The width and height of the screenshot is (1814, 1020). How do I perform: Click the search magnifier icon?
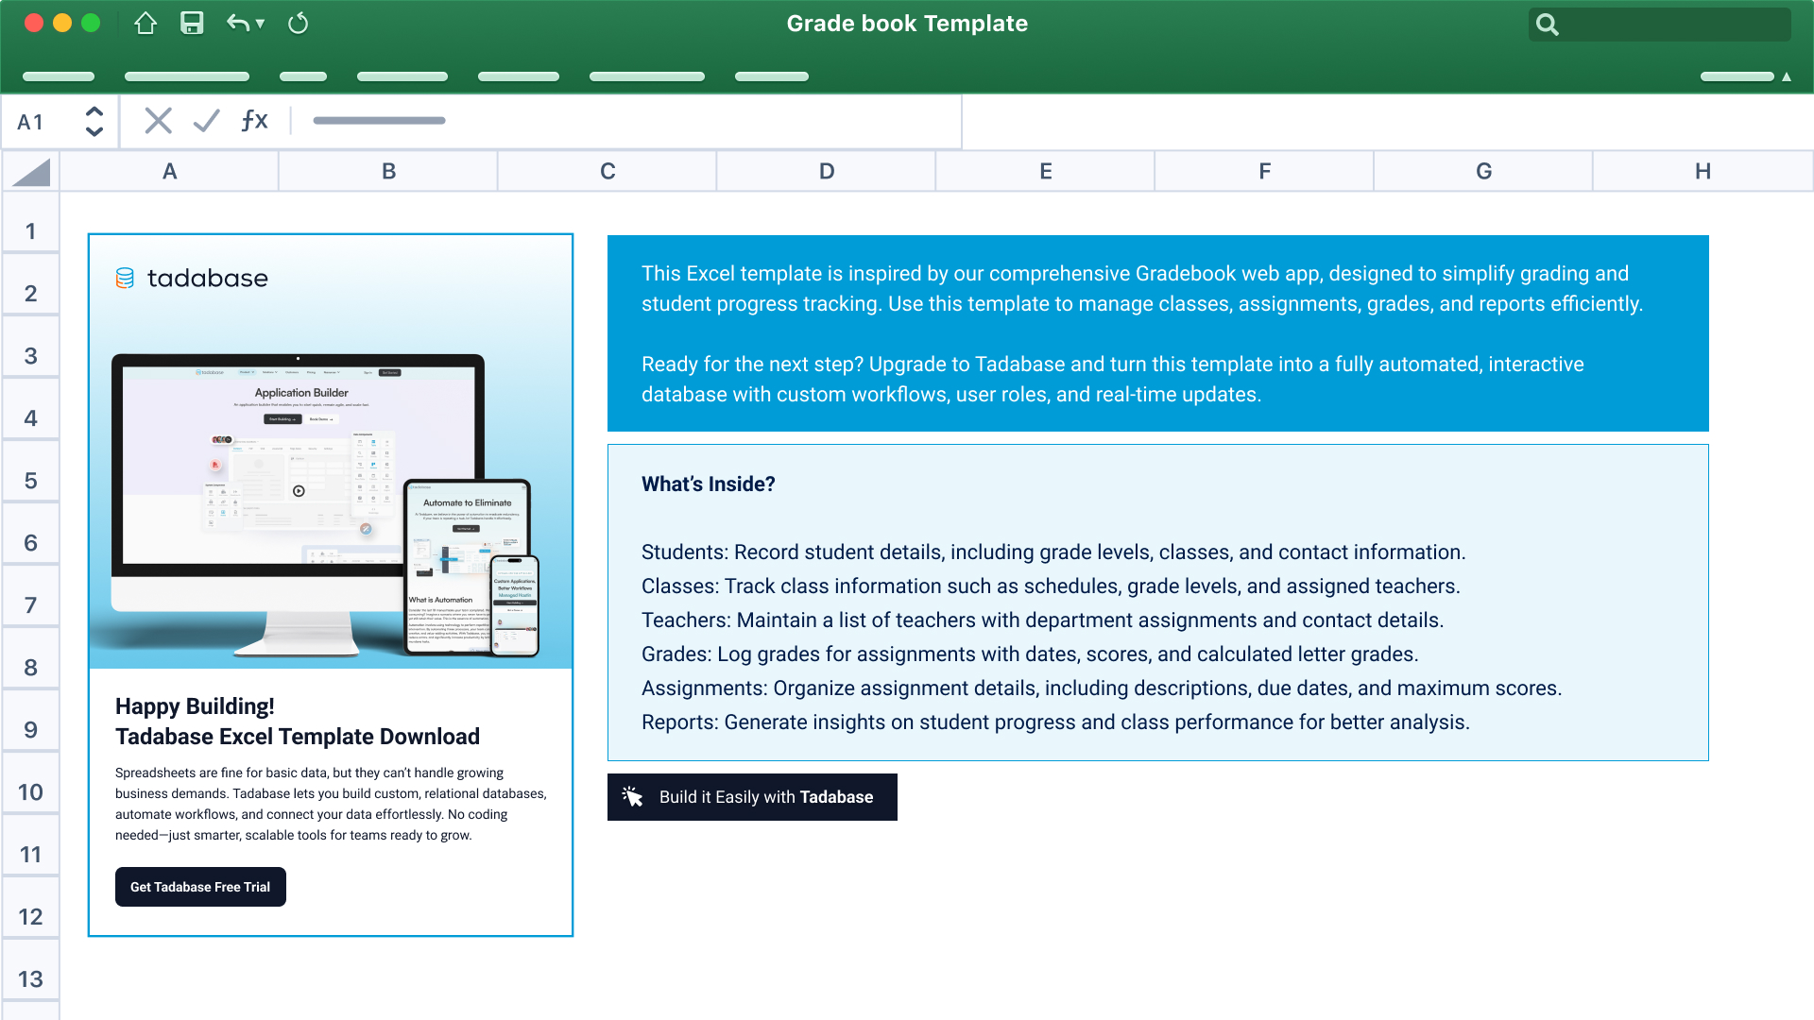tap(1547, 25)
